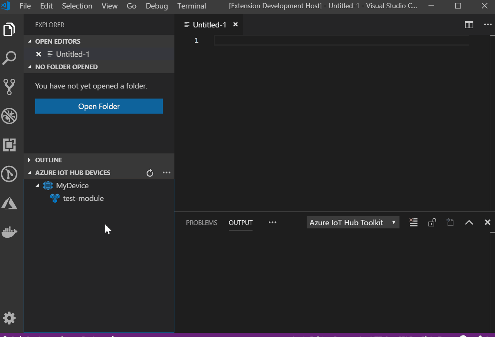Open more actions for Azure IoT Hub Devices
Image resolution: width=495 pixels, height=337 pixels.
(x=167, y=173)
